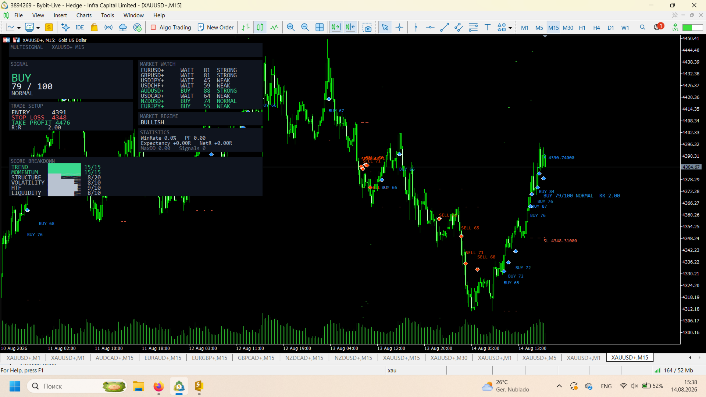Draw a vertical line
Image resolution: width=706 pixels, height=397 pixels.
[416, 28]
